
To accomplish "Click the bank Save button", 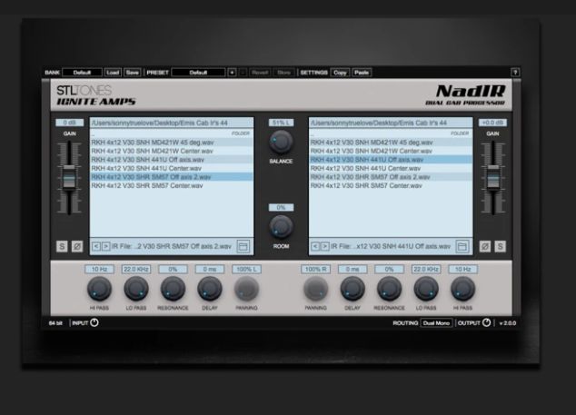I will [133, 73].
